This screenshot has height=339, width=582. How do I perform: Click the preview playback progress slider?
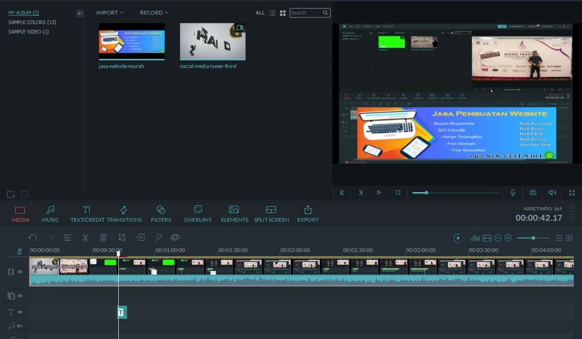(x=455, y=193)
